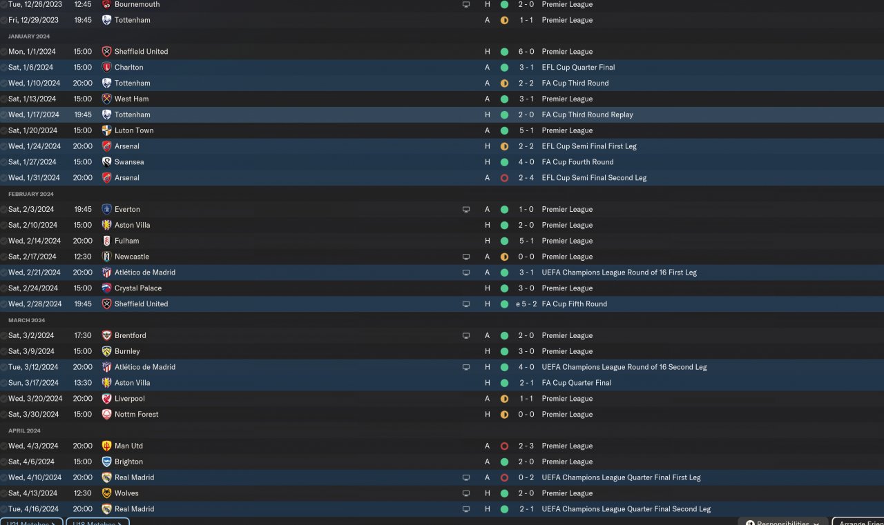884x525 pixels.
Task: Click the Crystal Palace club badge
Action: (106, 288)
